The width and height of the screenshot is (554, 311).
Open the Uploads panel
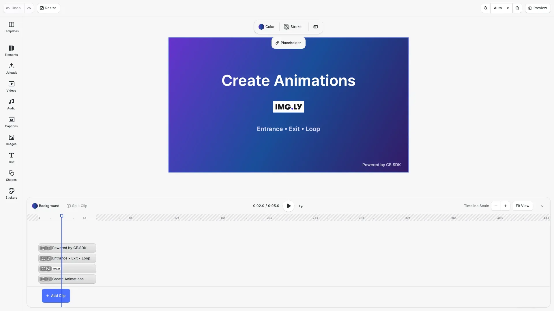11,69
